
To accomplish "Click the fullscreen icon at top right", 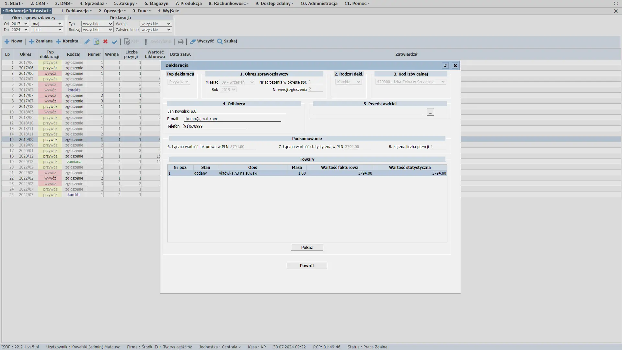I will coord(616,4).
